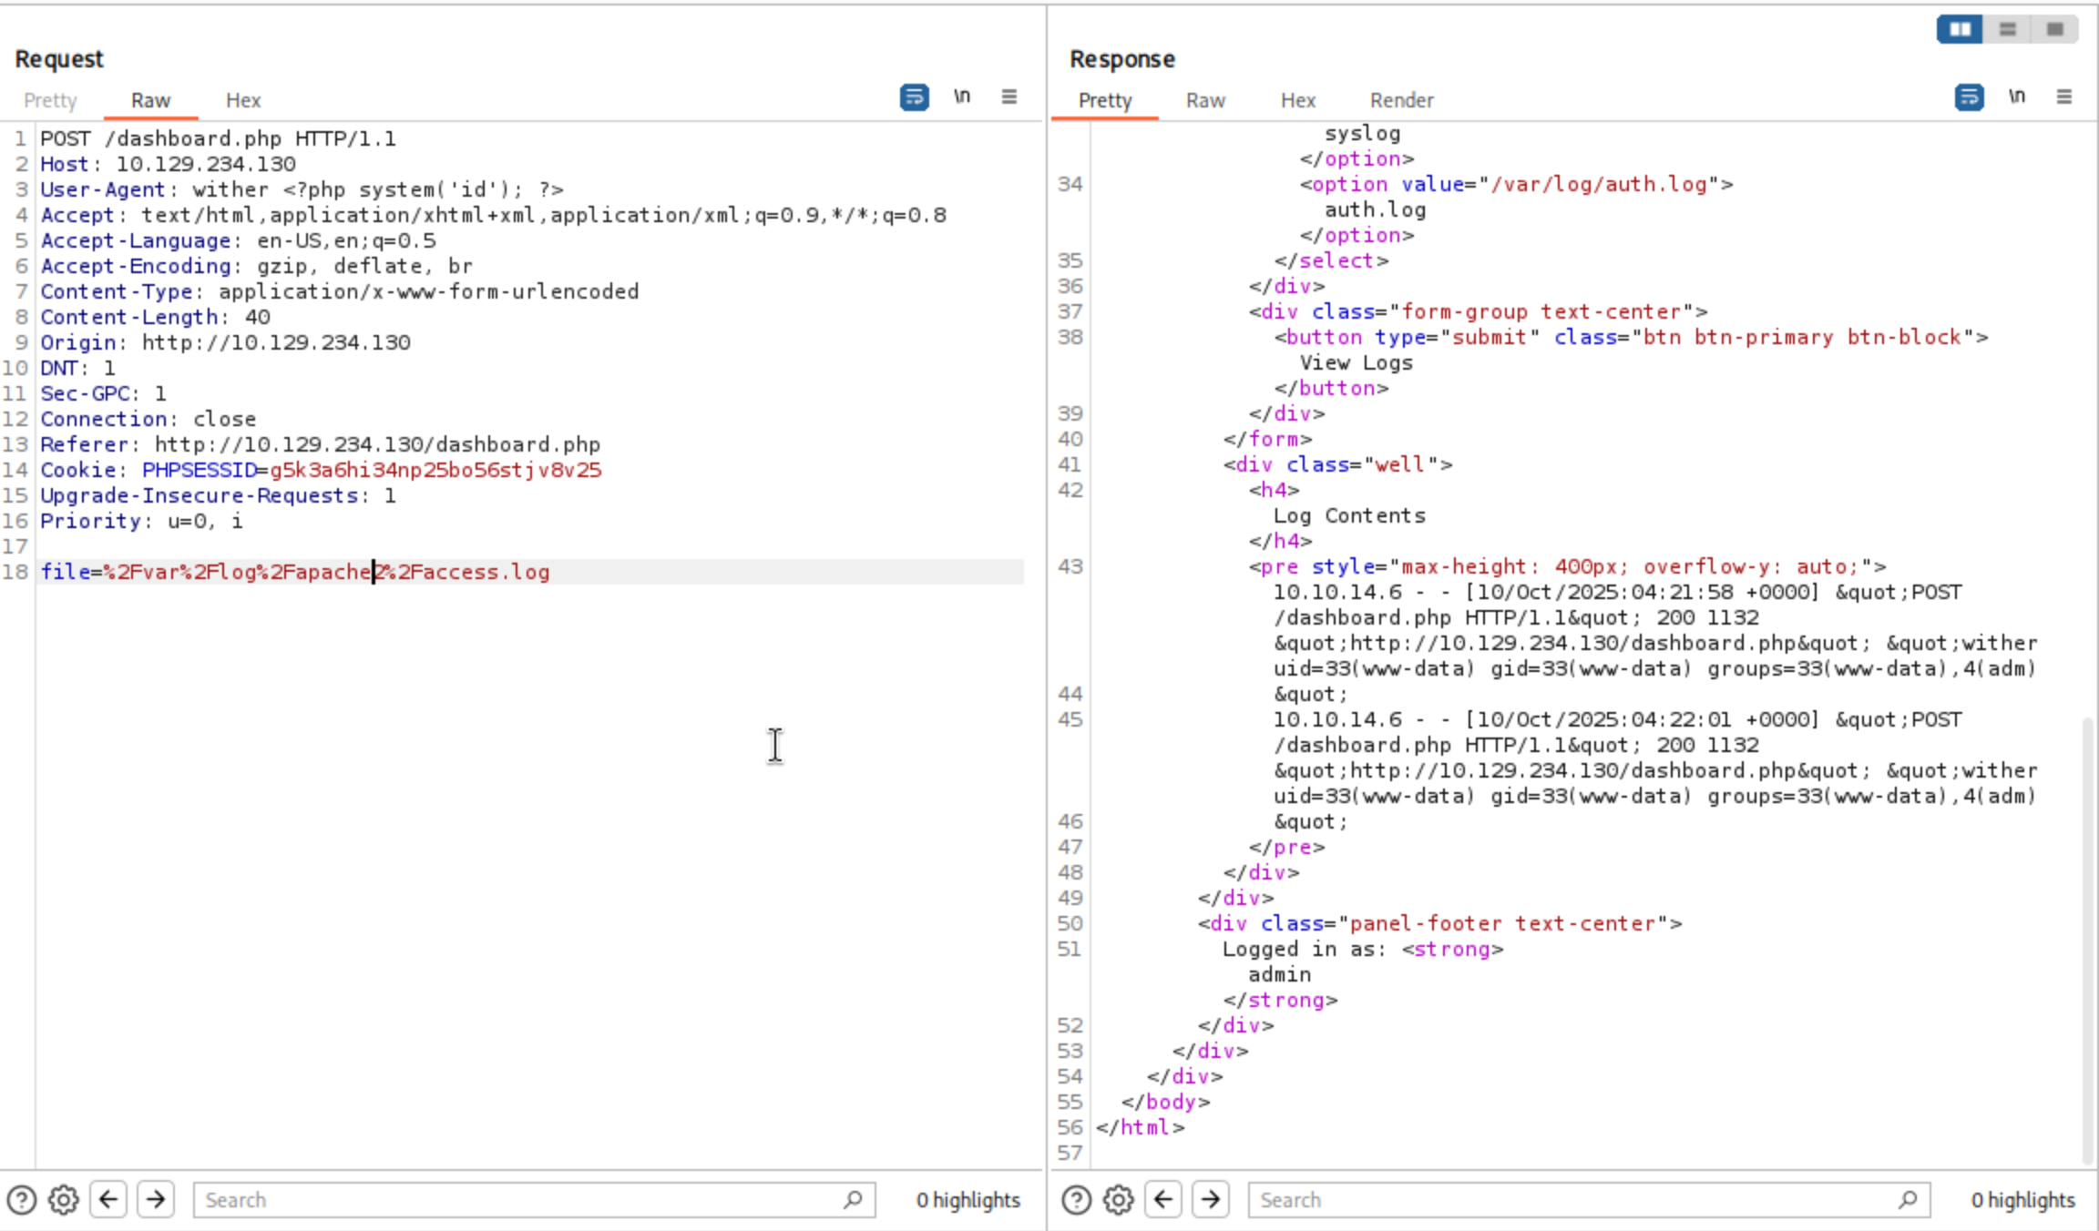The height and width of the screenshot is (1231, 2099).
Task: Switch Request to Pretty tab
Action: (50, 100)
